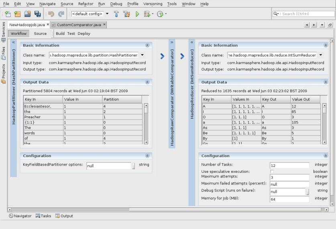Click the maximize editor window icon
Image resolution: width=336 pixels, height=229 pixels.
point(330,25)
